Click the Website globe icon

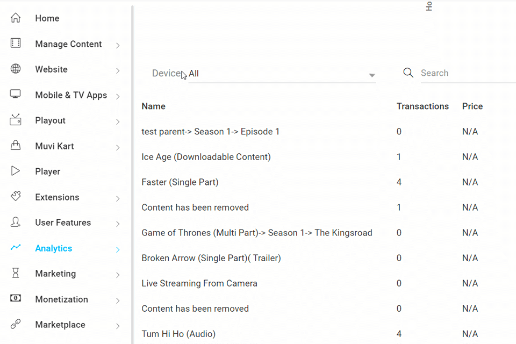coord(16,69)
